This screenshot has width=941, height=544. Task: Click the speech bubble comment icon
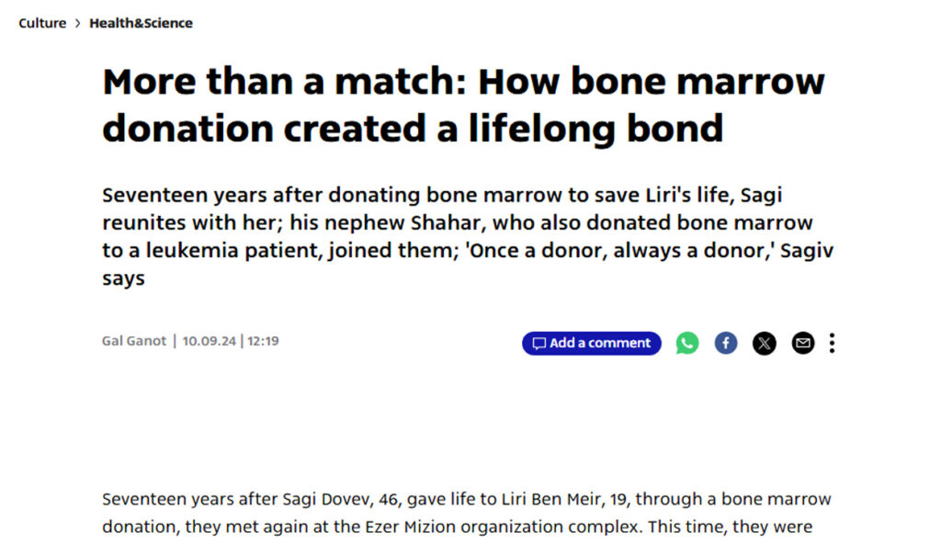(x=539, y=344)
